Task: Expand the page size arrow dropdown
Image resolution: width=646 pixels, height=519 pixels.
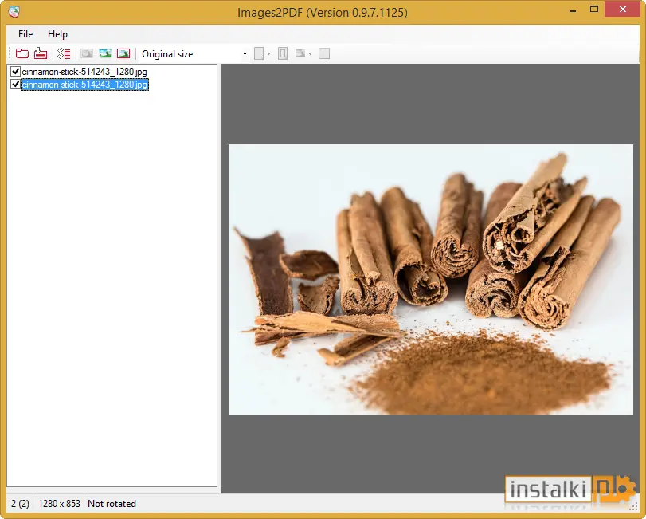Action: coord(268,54)
